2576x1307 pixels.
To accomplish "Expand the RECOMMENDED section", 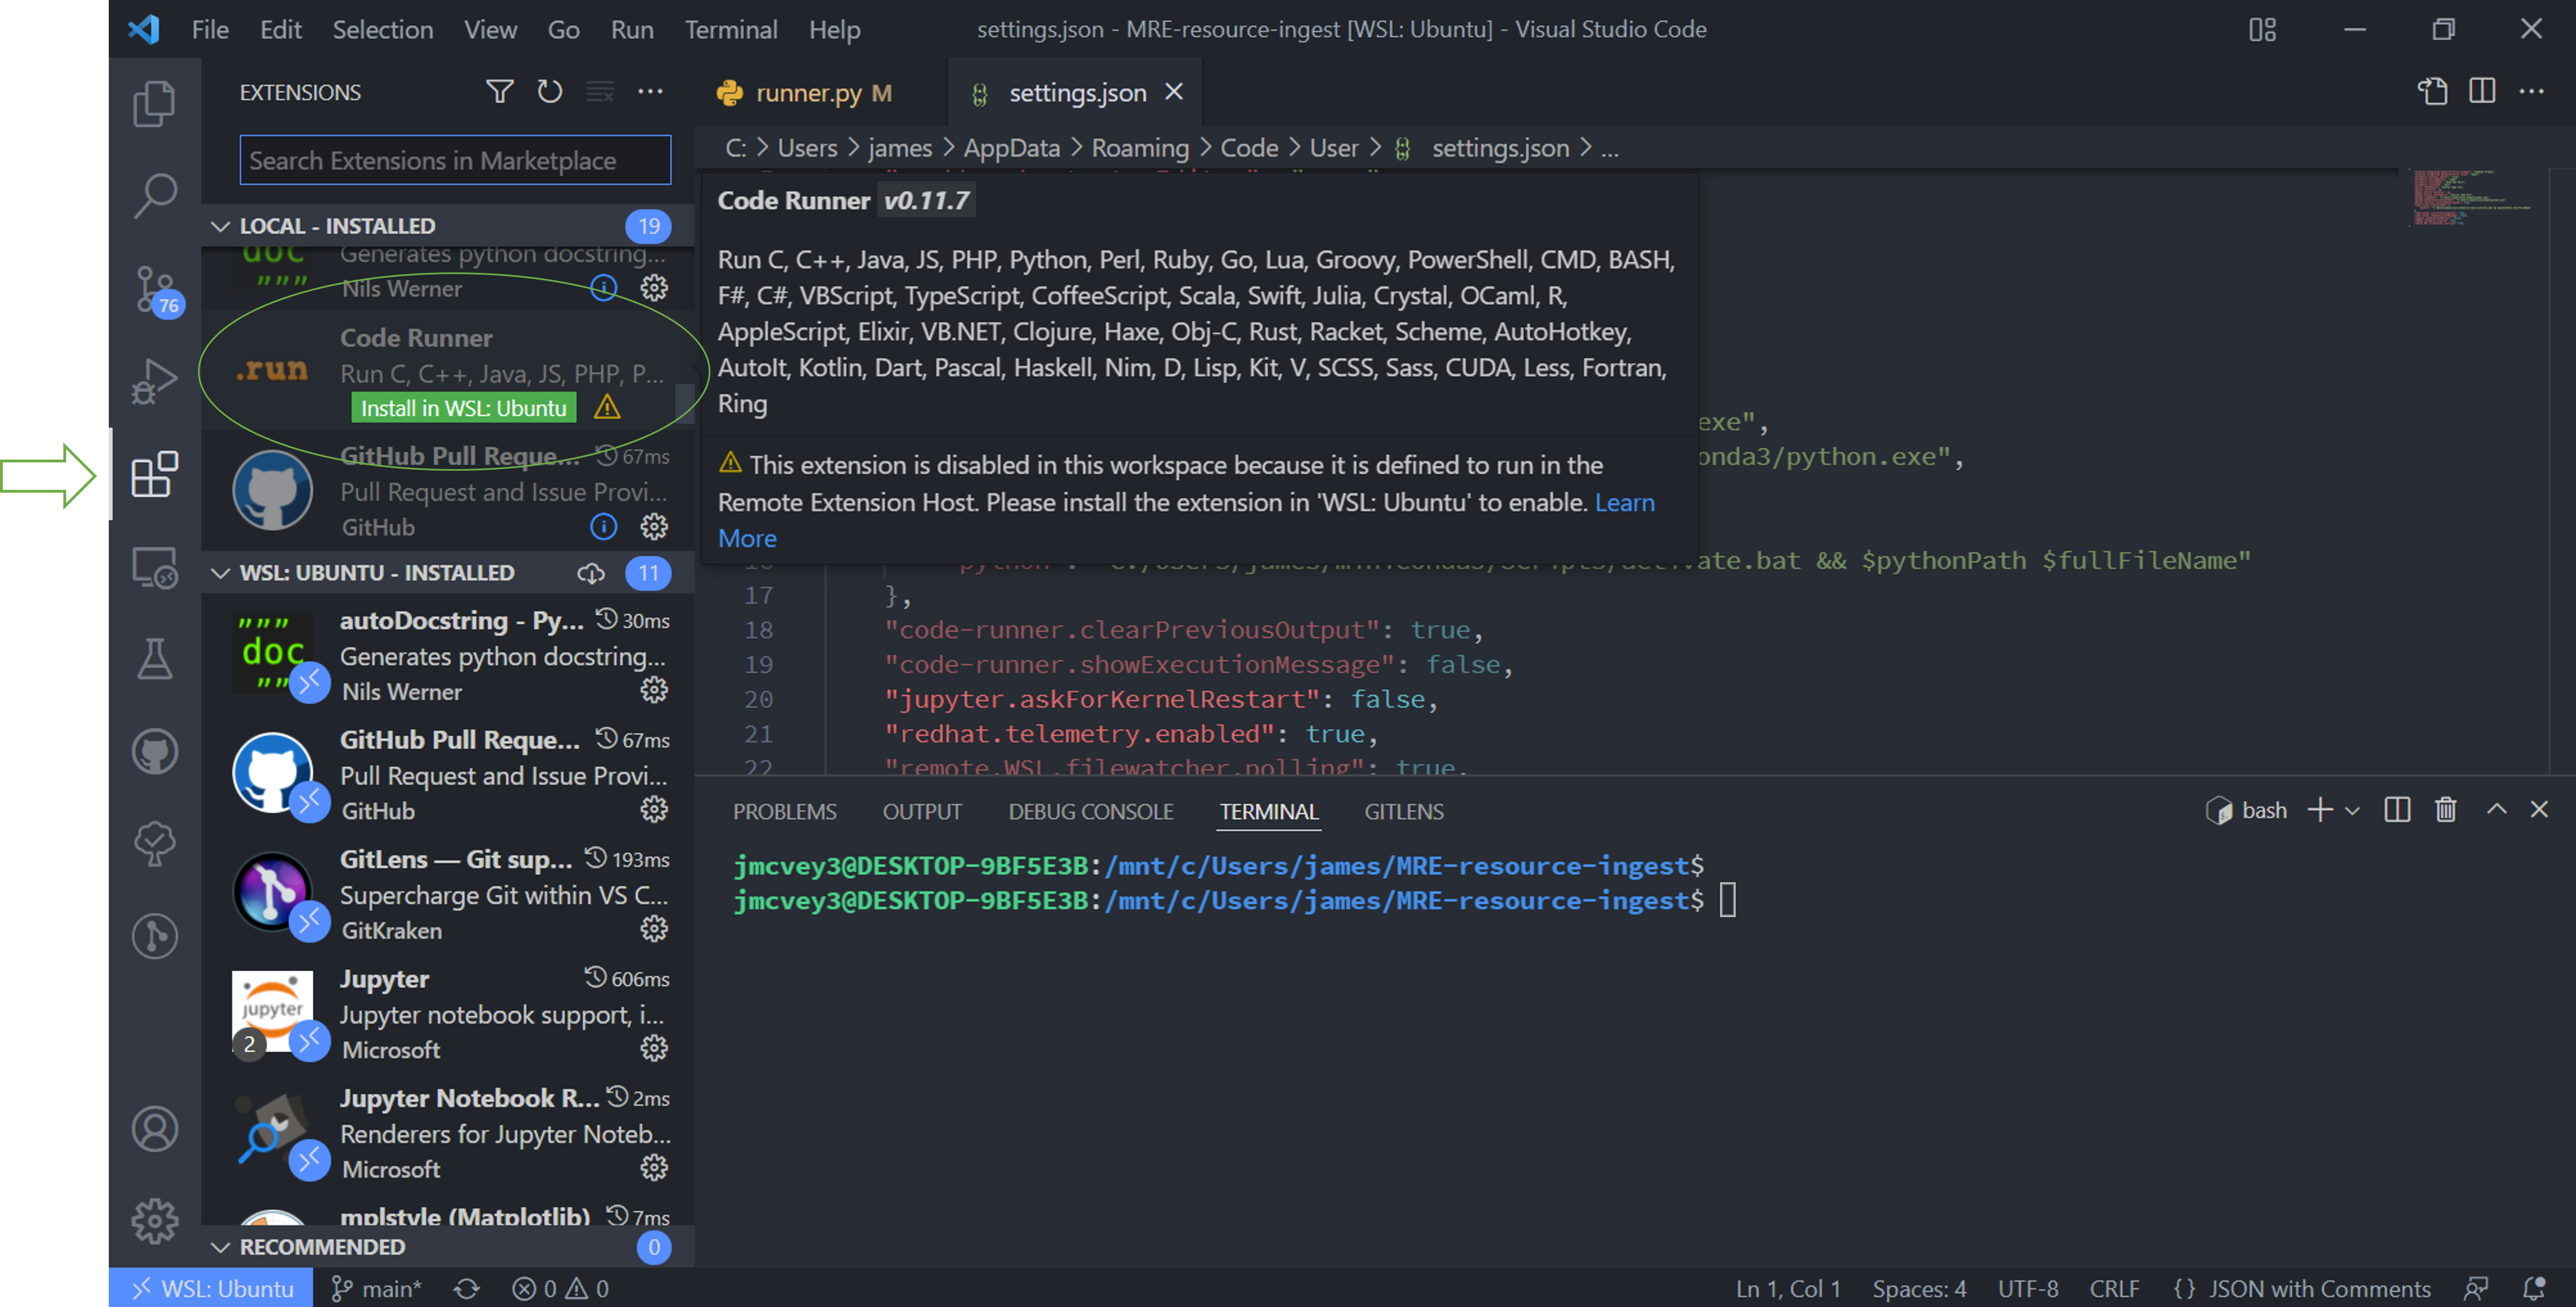I will (x=220, y=1247).
